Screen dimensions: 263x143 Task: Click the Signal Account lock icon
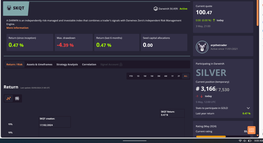tap(121, 64)
